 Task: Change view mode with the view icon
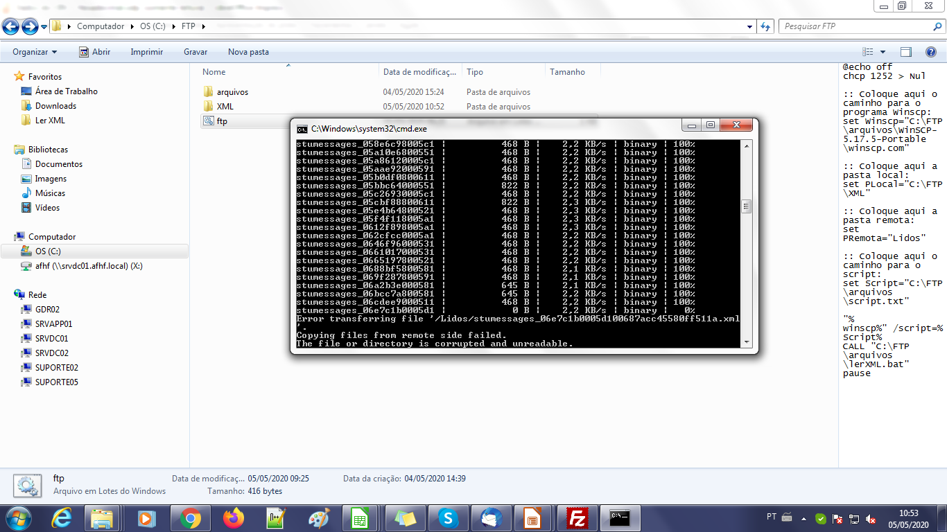(867, 52)
